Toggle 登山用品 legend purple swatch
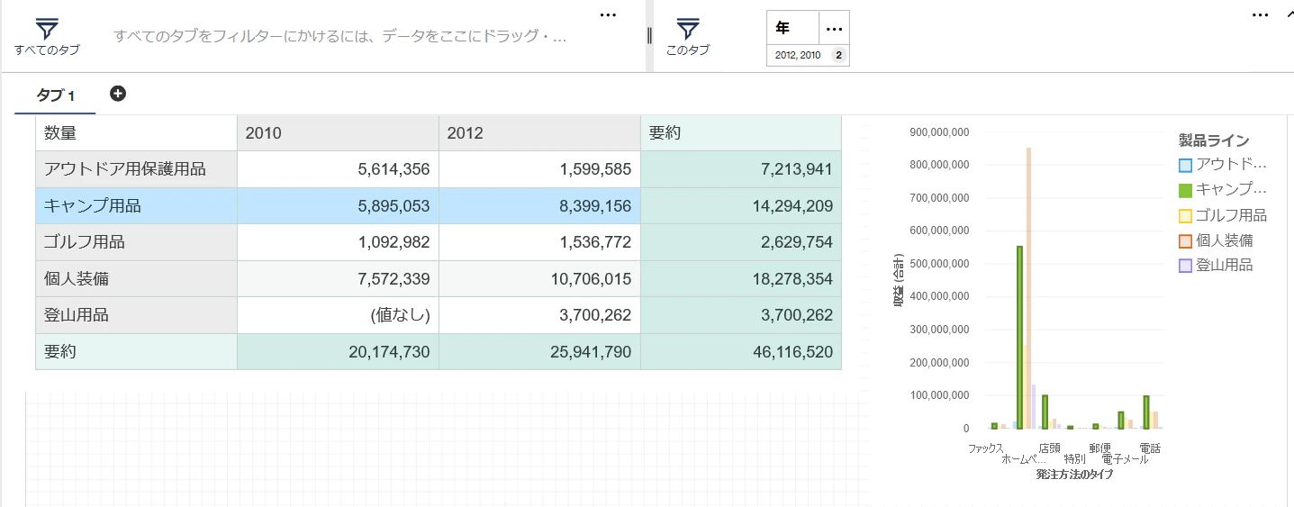 pos(1185,266)
